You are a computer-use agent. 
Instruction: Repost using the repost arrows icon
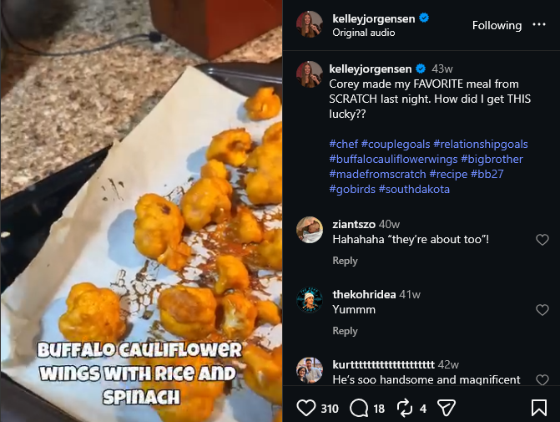click(x=405, y=408)
